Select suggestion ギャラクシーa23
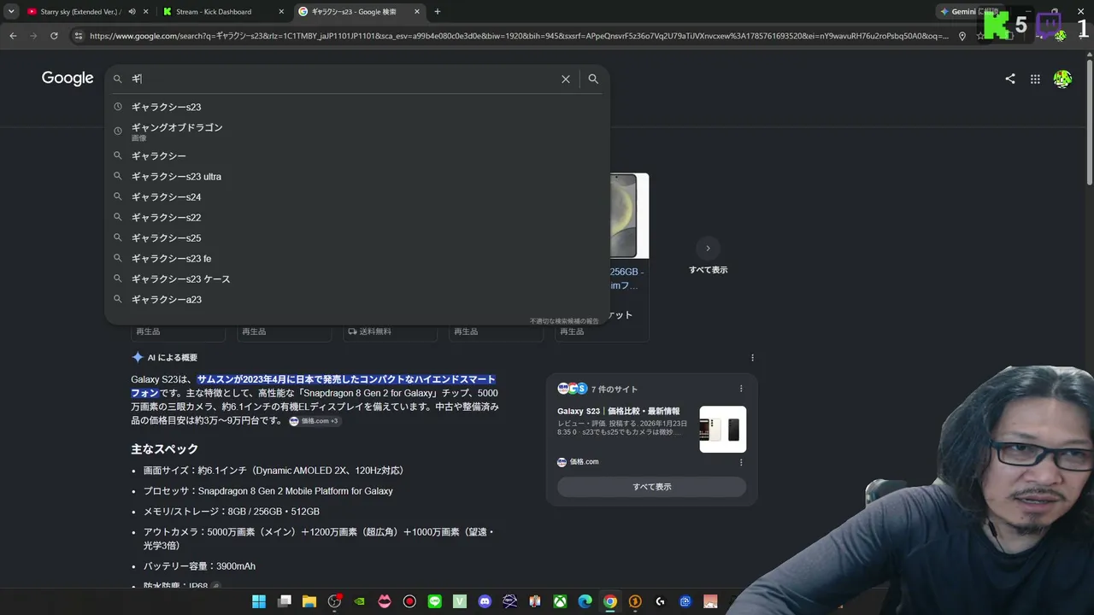 [356, 300]
